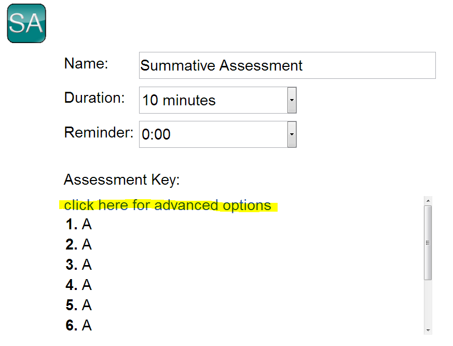This screenshot has height=346, width=453.
Task: Click the Assessment Key label
Action: pos(121,180)
